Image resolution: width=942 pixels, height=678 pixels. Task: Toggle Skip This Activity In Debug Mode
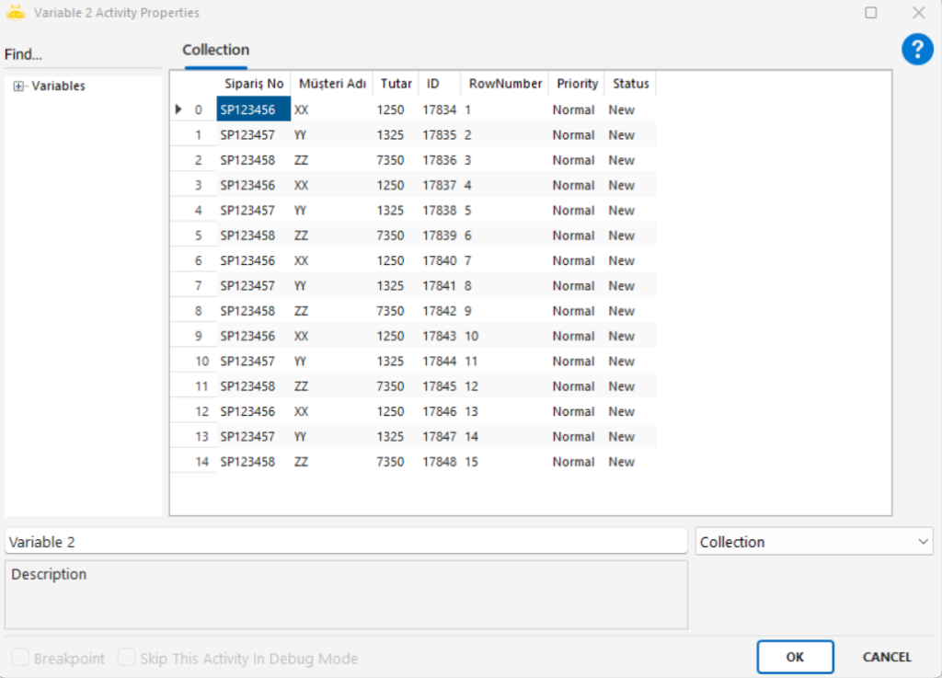pyautogui.click(x=127, y=658)
